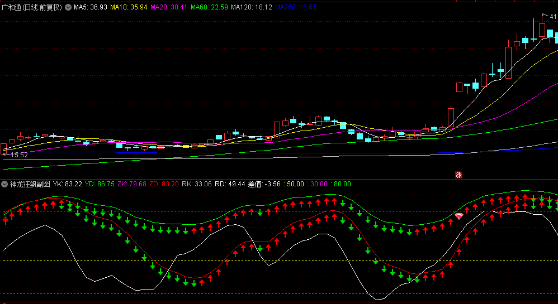Click the 15.52 low price marker
The height and width of the screenshot is (304, 558).
(x=17, y=155)
